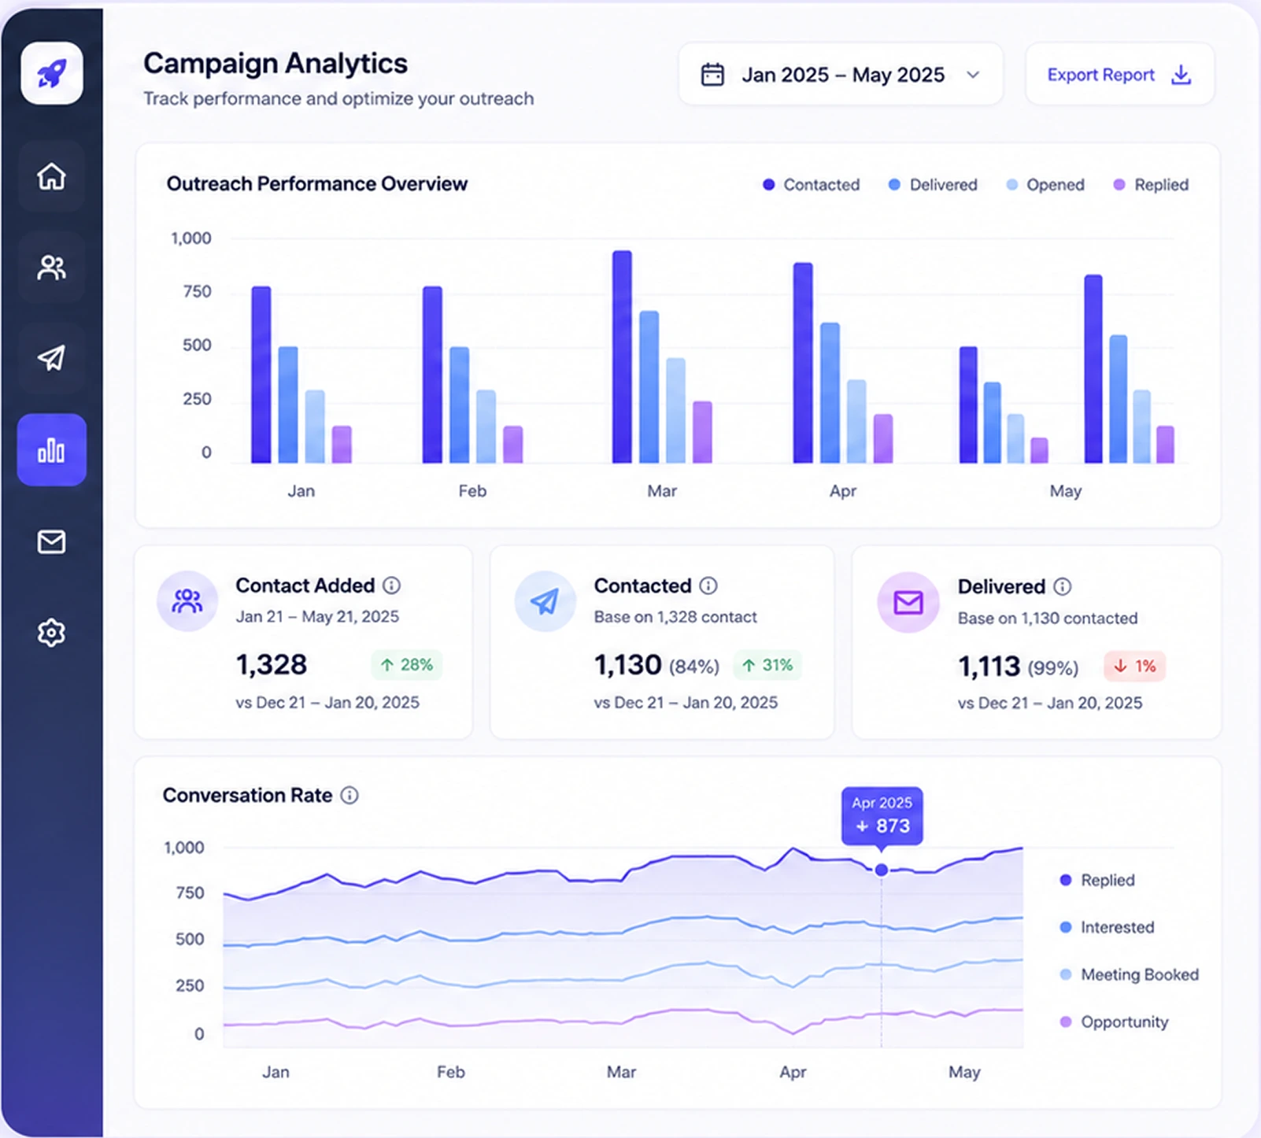
Task: Click the Conversation Rate title
Action: pyautogui.click(x=247, y=795)
